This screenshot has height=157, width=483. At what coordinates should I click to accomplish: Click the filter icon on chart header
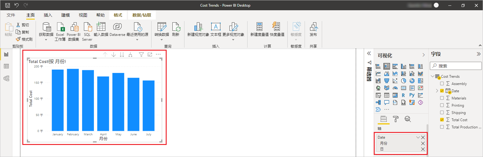pos(141,55)
